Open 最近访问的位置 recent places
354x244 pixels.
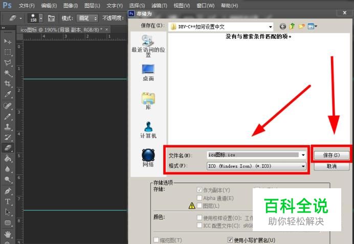coord(148,46)
